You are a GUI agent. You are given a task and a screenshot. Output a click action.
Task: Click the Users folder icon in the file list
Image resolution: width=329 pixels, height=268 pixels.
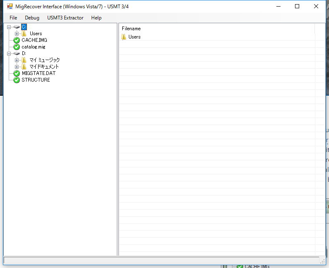[x=124, y=37]
